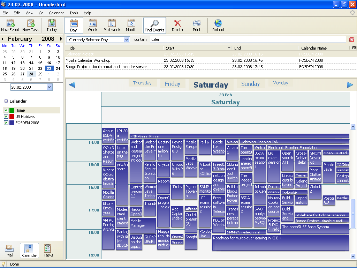Image resolution: width=357 pixels, height=268 pixels.
Task: Open the Edit menu
Action: [17, 13]
